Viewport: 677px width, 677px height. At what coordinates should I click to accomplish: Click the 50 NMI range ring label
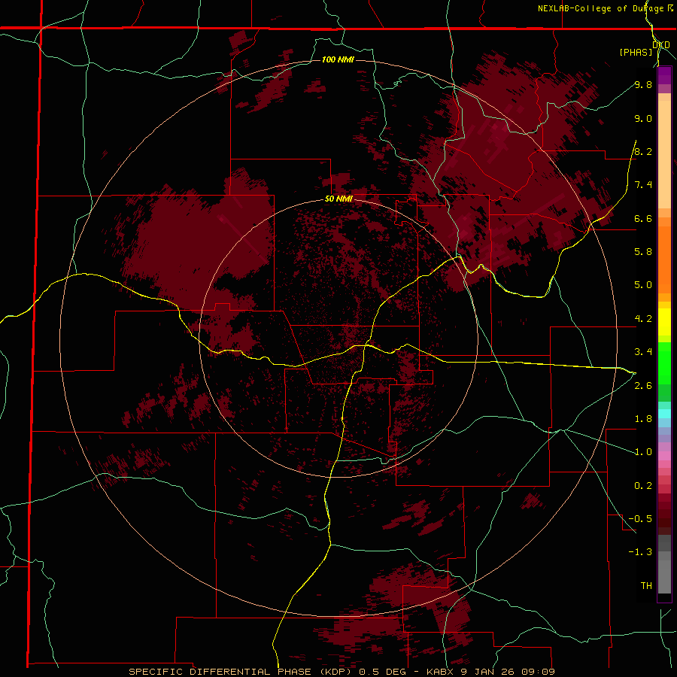pos(338,199)
